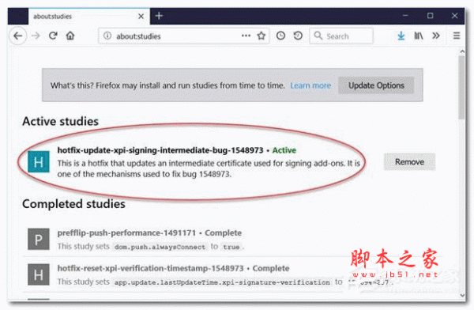This screenshot has width=474, height=310.
Task: Click the green Active status label
Action: [x=284, y=150]
